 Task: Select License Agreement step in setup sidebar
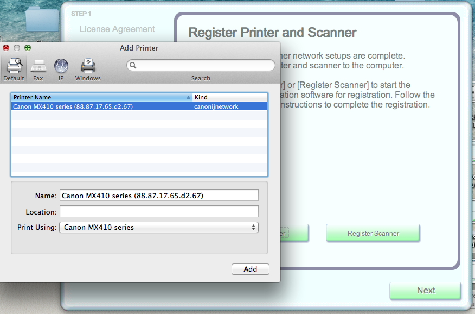click(x=117, y=29)
